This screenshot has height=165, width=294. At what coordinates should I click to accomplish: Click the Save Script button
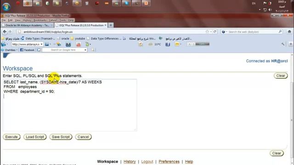(61, 137)
